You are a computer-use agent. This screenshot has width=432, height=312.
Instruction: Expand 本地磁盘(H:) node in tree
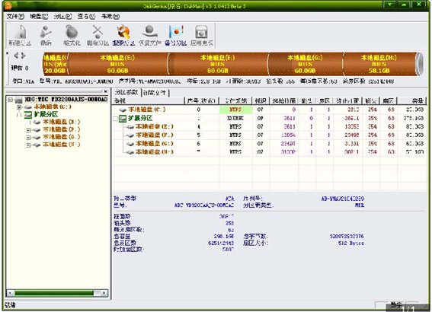[28, 145]
